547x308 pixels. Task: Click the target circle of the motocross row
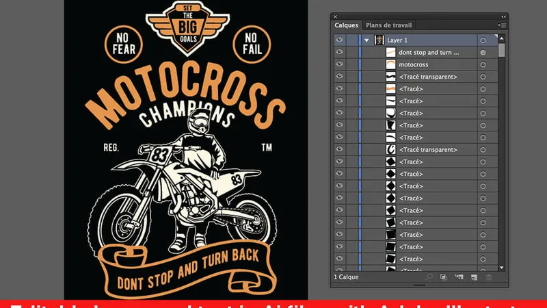click(x=483, y=64)
